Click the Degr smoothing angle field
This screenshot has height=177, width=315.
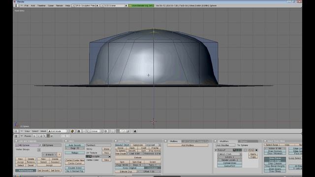pos(75,148)
